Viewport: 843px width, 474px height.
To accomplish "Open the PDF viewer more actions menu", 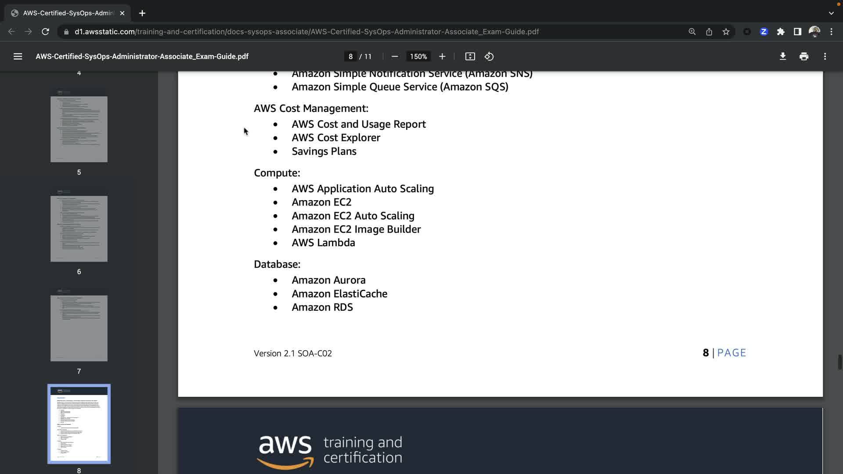I will point(825,57).
